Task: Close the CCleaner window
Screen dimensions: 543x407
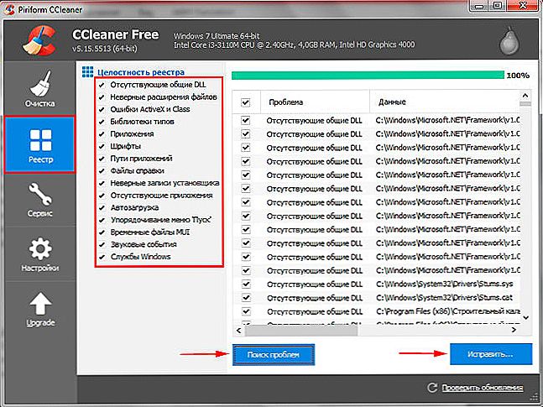Action: pos(523,5)
